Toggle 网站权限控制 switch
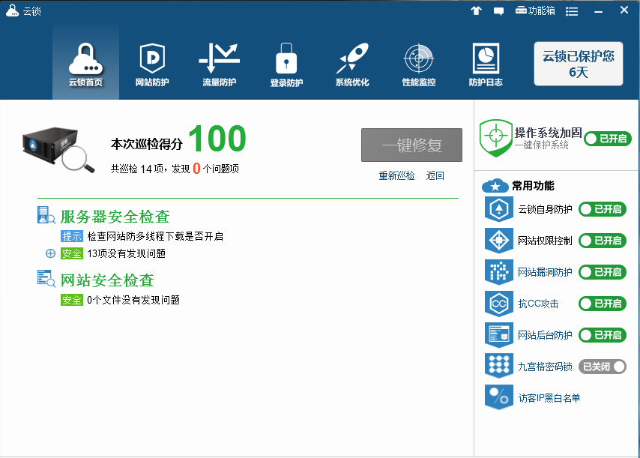 (603, 241)
